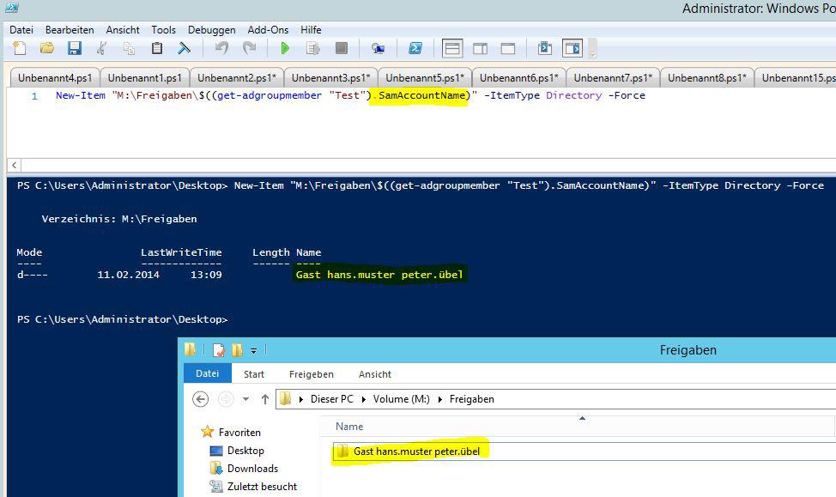Open the Hilfe menu
The width and height of the screenshot is (836, 497).
click(x=311, y=30)
